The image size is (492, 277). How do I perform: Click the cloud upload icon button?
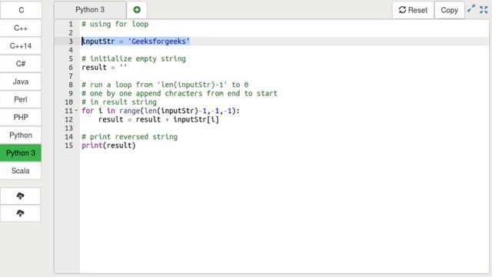(x=21, y=214)
